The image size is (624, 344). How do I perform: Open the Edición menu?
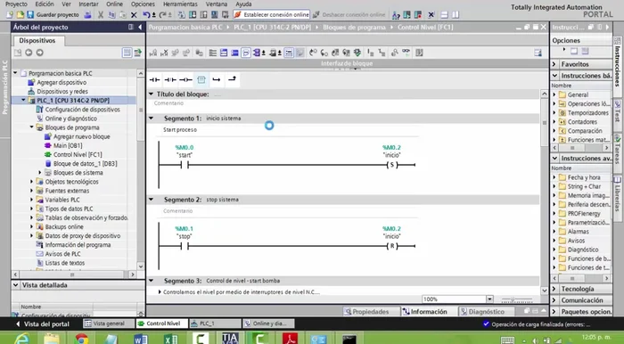(x=45, y=4)
